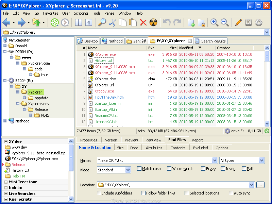Screen dimensions: 272x204
Task: Click the Undo arrow icon
Action: 167,23
